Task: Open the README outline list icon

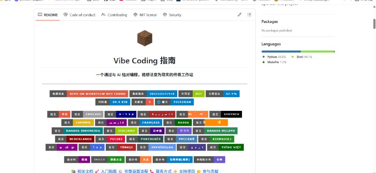Action: [249, 15]
